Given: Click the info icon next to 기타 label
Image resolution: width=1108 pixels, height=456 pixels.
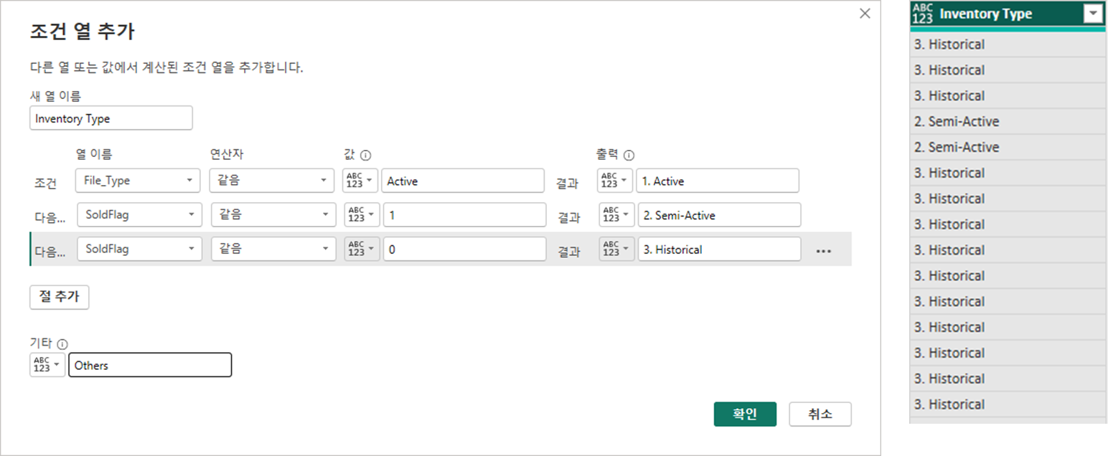Looking at the screenshot, I should click(62, 344).
